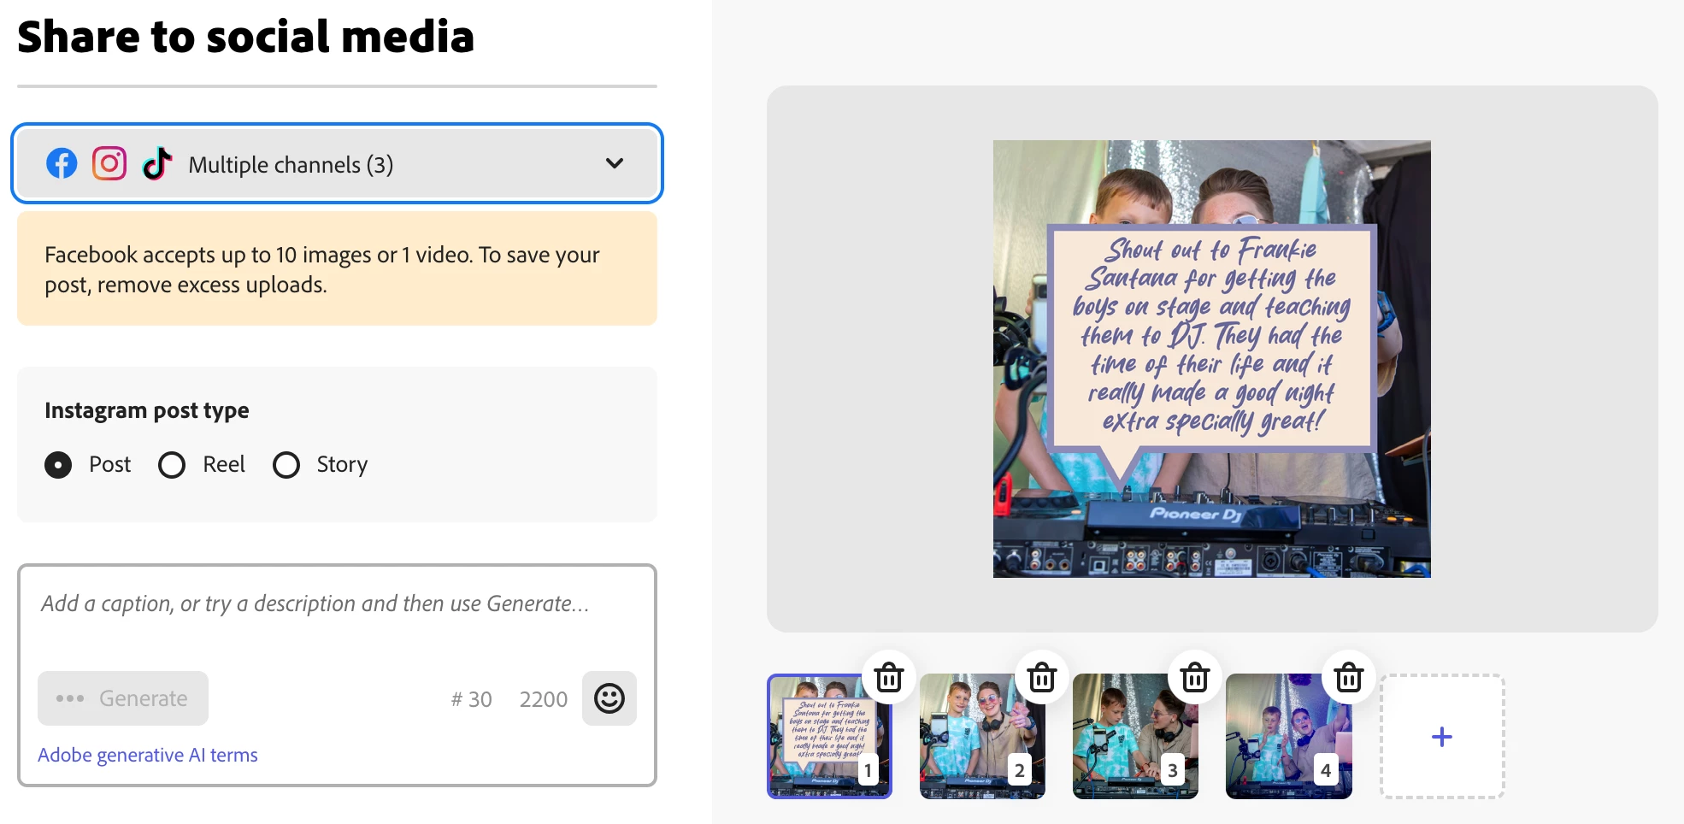Remove image 4 with its trash icon
This screenshot has height=824, width=1684.
[1349, 677]
